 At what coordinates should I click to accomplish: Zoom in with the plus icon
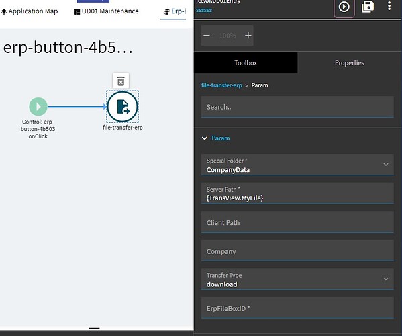(x=248, y=36)
